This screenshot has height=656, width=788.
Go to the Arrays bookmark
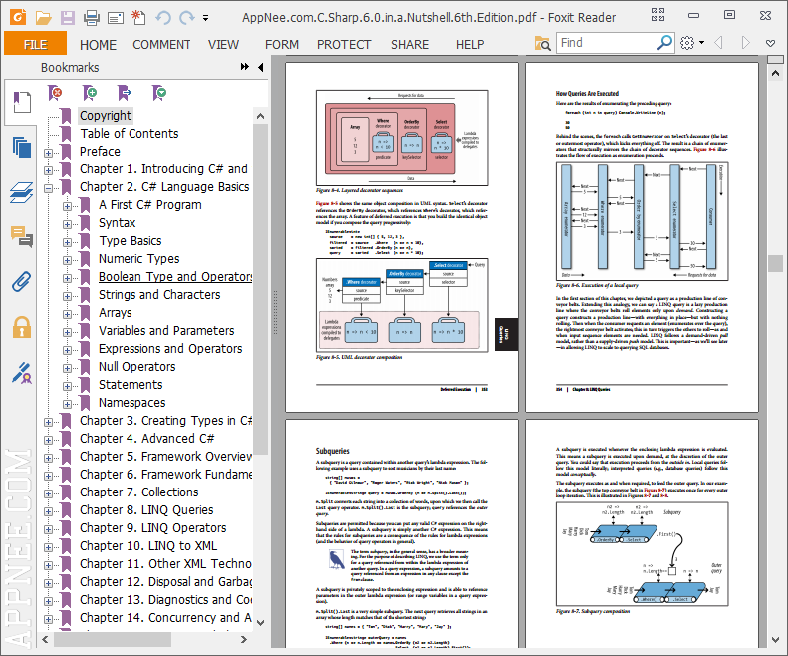[116, 313]
